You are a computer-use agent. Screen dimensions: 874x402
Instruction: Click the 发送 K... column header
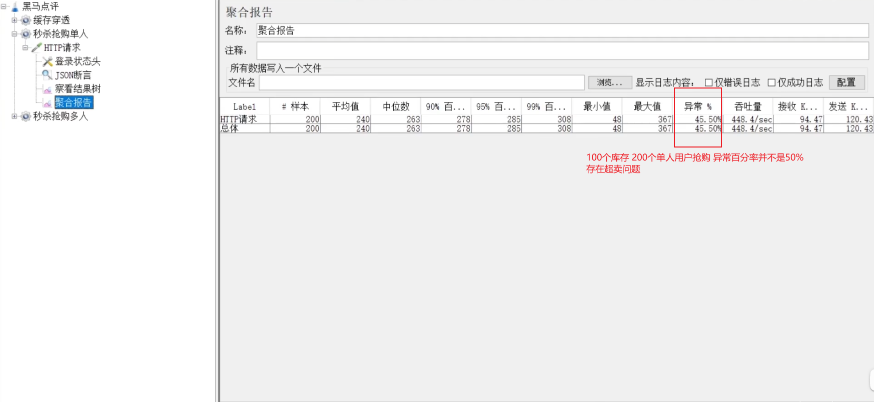tap(848, 106)
